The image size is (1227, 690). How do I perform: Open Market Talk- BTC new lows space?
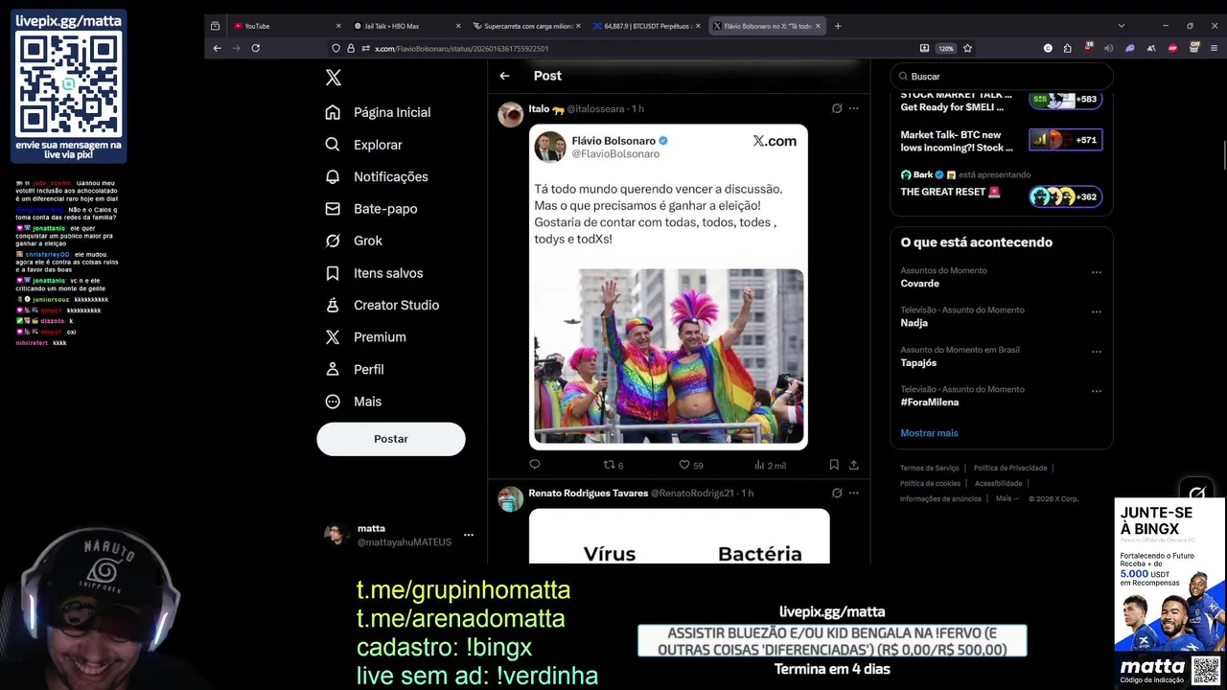1002,141
